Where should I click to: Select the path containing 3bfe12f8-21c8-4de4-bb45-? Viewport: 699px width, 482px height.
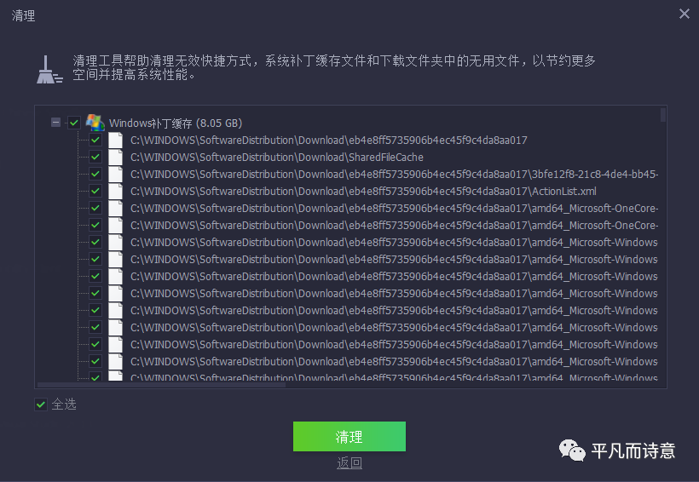[x=394, y=175]
